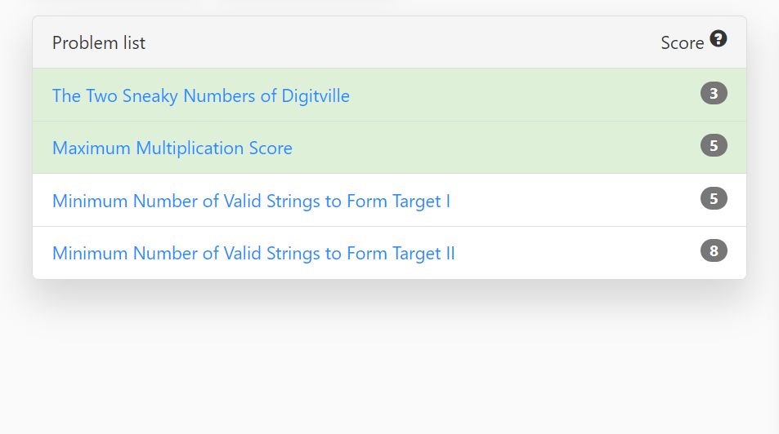779x434 pixels.
Task: Click the Score column header label
Action: (x=682, y=43)
